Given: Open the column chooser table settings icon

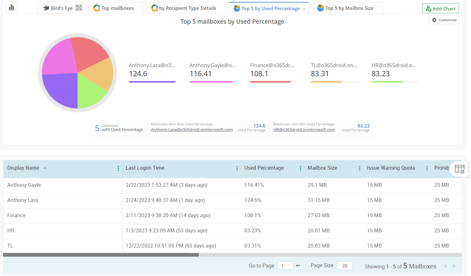Looking at the screenshot, I should coord(459,169).
